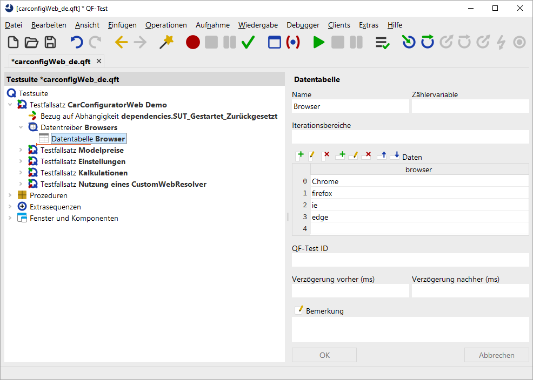Click the blue step-over debugger icon
533x380 pixels.
[x=427, y=42]
